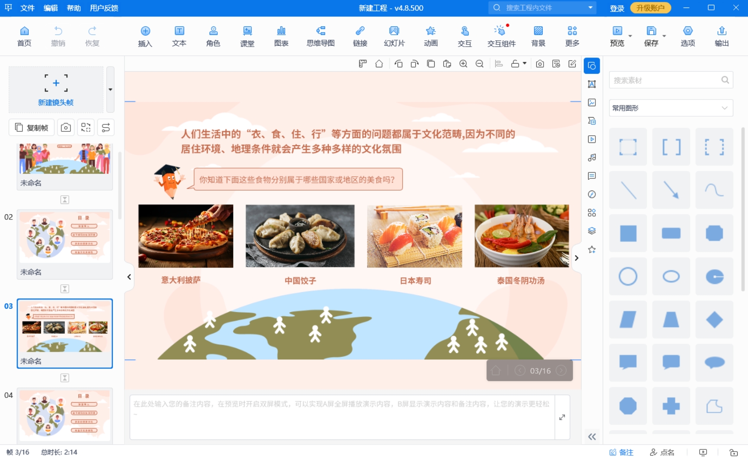Open the 角色 character tool

click(213, 36)
